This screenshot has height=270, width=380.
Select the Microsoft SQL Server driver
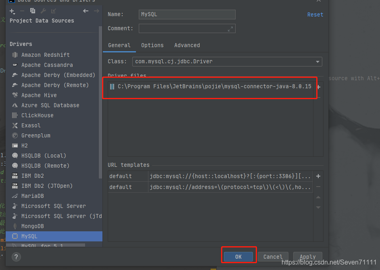click(x=54, y=206)
